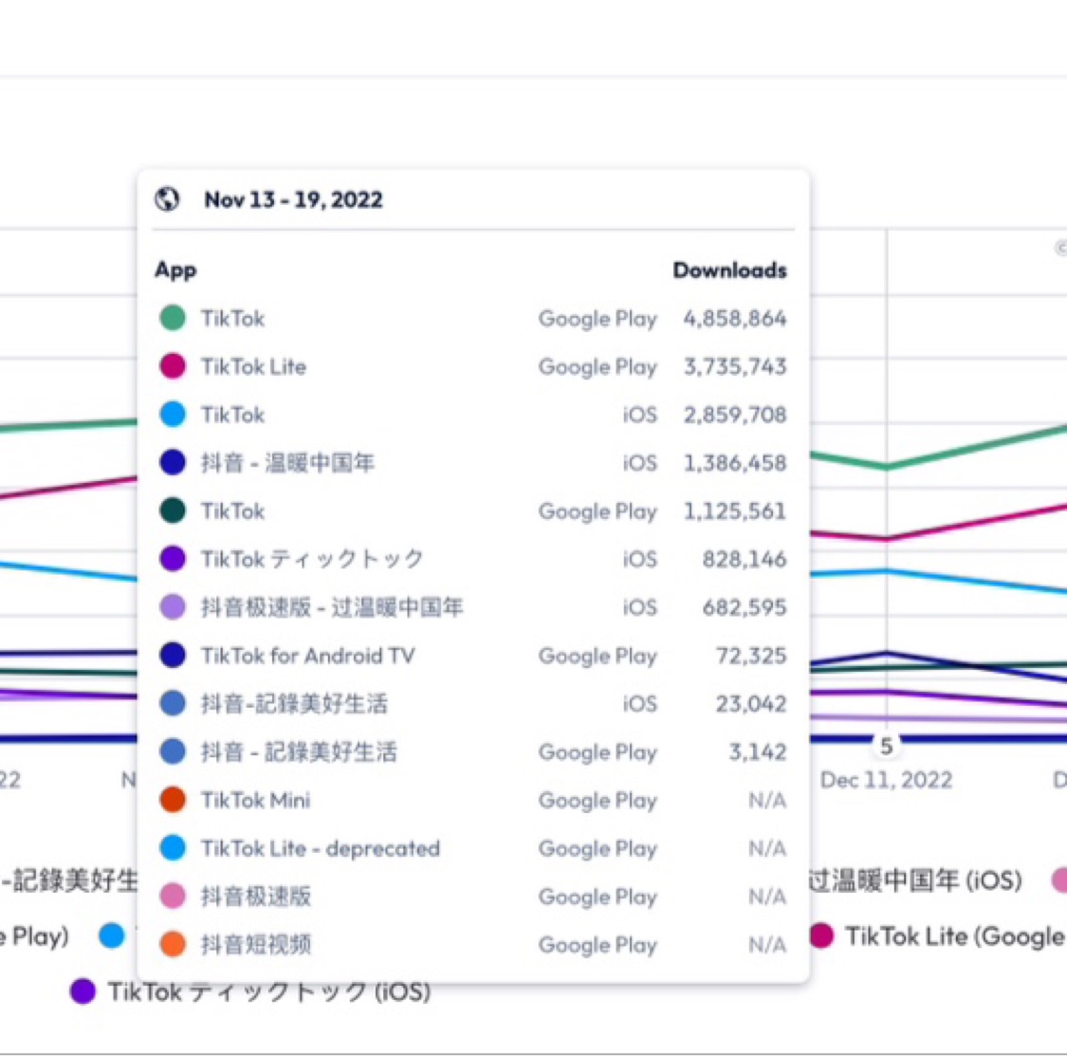Click the lavender swatch for the 682,595 row
The image size is (1067, 1056).
(x=173, y=606)
